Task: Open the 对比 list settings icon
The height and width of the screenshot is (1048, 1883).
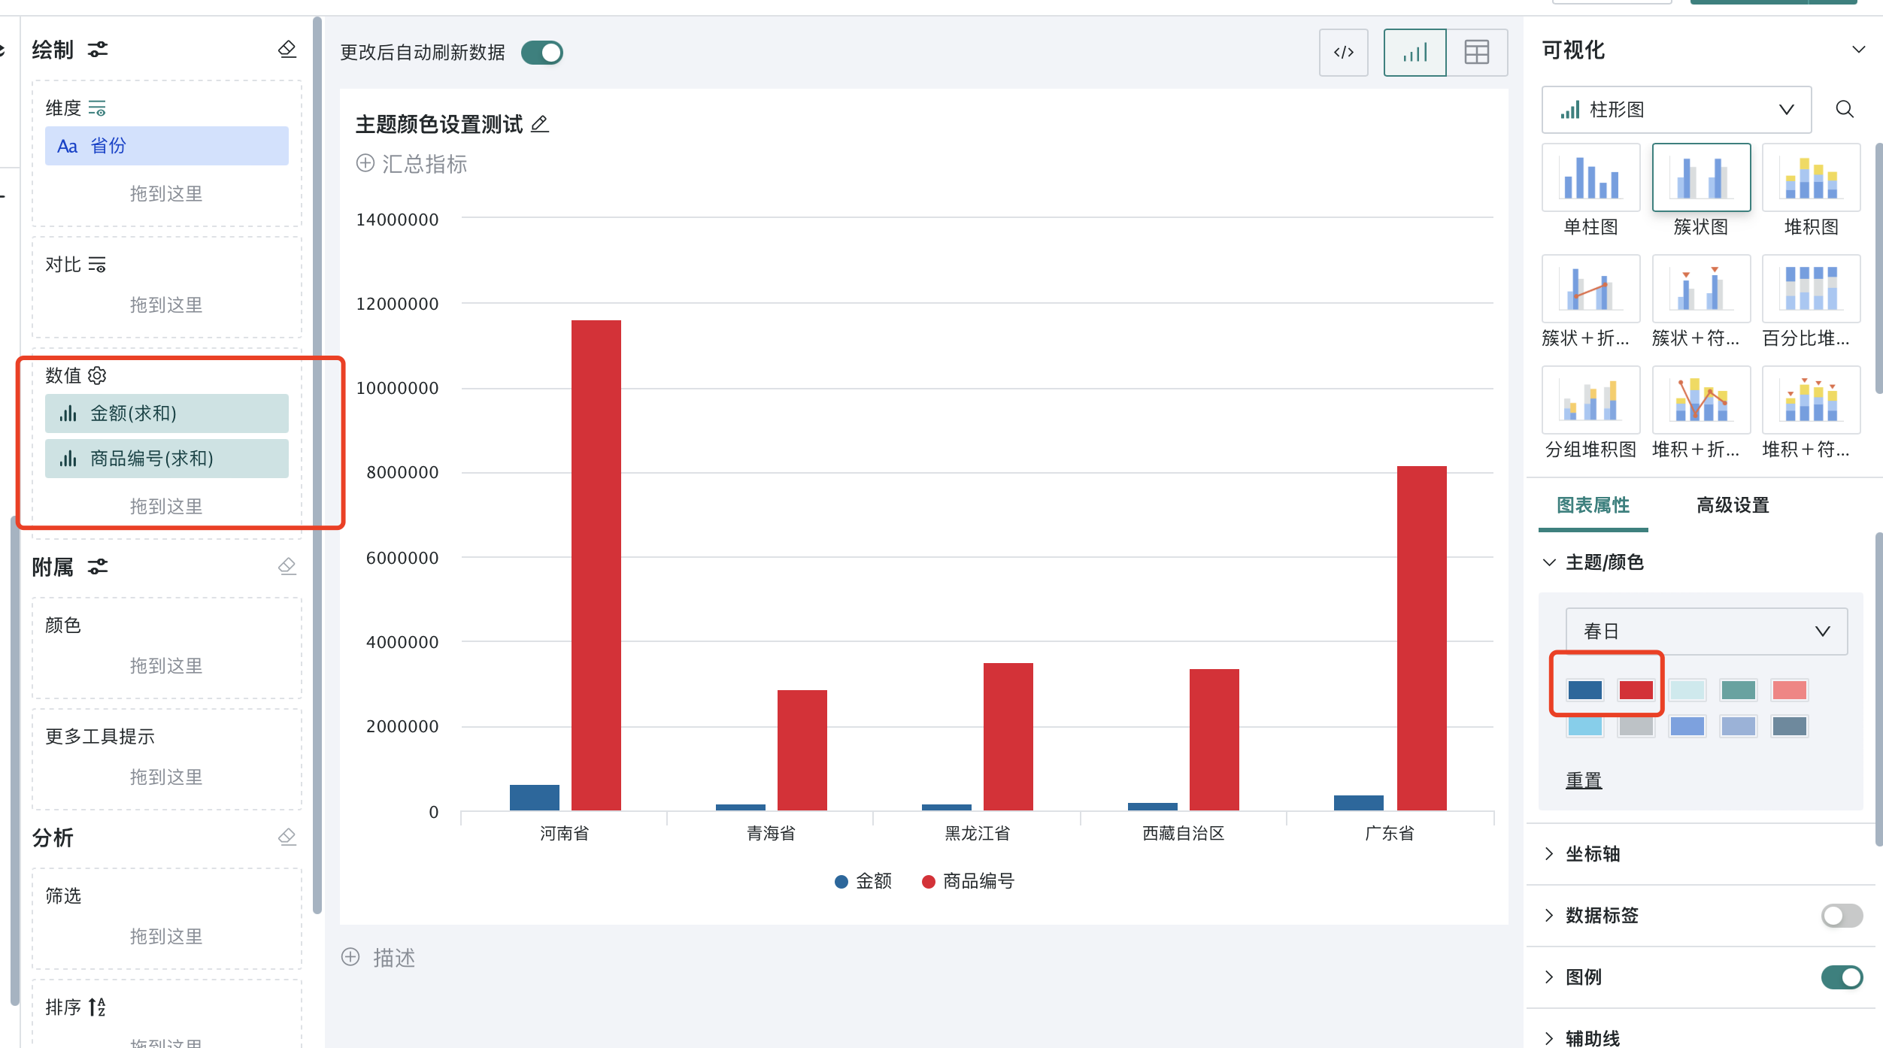Action: pyautogui.click(x=97, y=265)
